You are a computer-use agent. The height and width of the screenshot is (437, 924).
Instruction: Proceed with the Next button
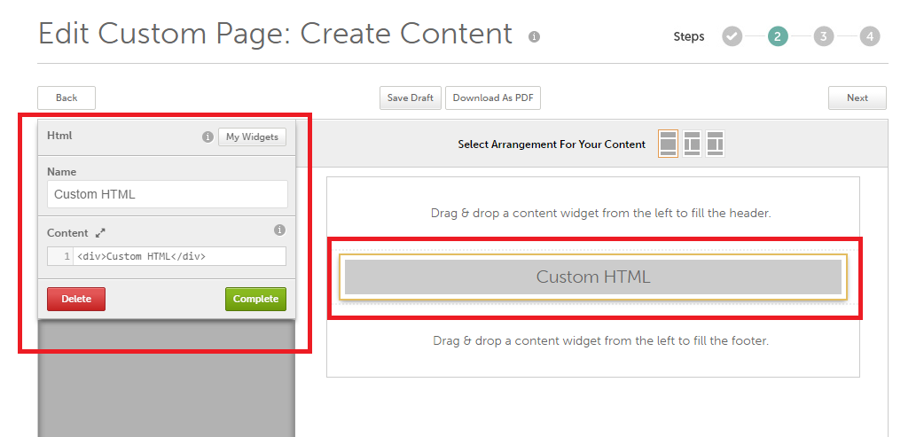click(857, 98)
